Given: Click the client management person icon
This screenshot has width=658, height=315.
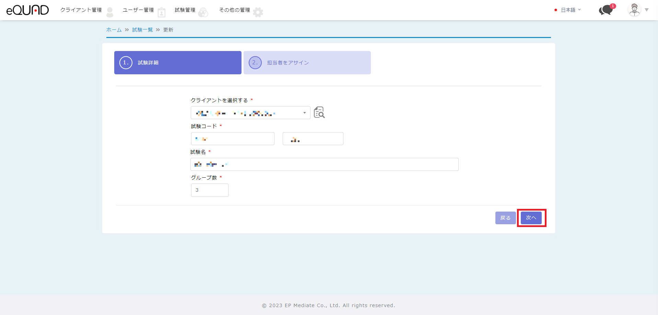Looking at the screenshot, I should click(x=110, y=12).
